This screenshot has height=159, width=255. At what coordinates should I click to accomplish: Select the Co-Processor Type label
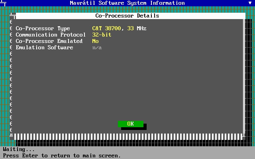[43, 29]
